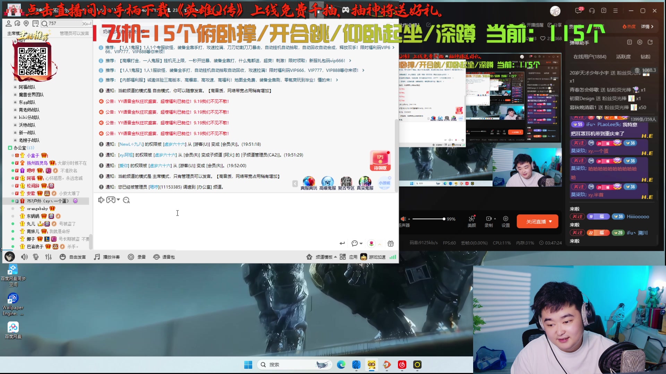Click 关闭直播 end stream button
666x374 pixels.
[x=537, y=222]
